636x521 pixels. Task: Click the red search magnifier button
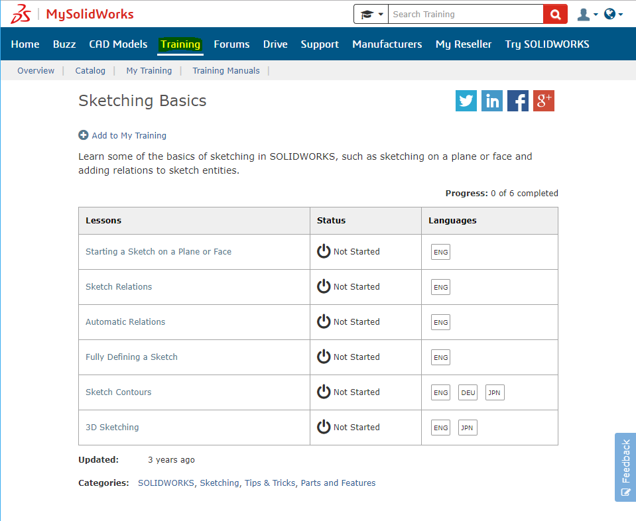[x=554, y=14]
